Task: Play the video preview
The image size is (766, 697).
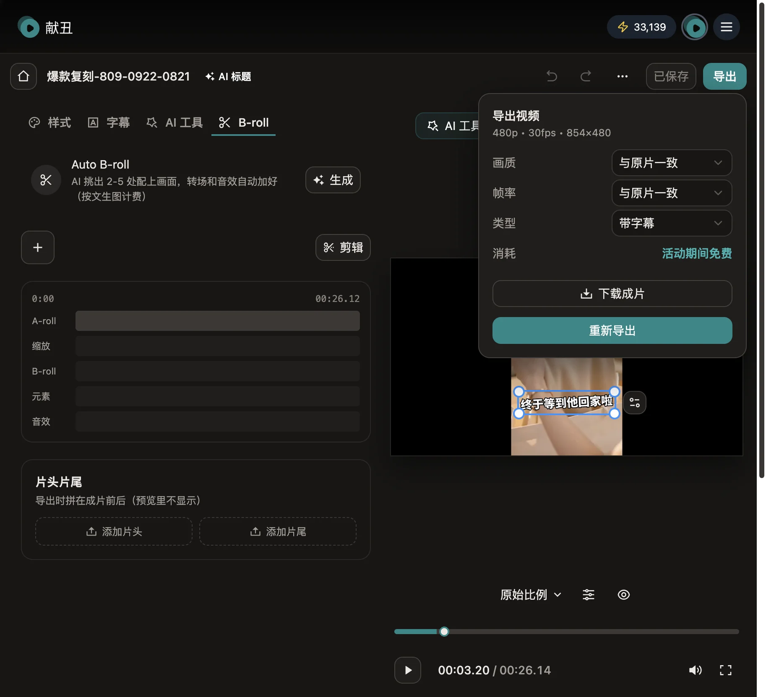Action: point(407,670)
